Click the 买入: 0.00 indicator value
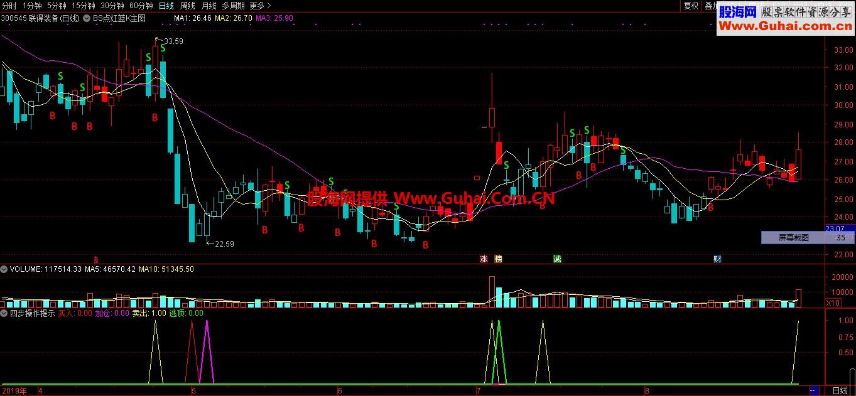856x396 pixels. point(75,313)
